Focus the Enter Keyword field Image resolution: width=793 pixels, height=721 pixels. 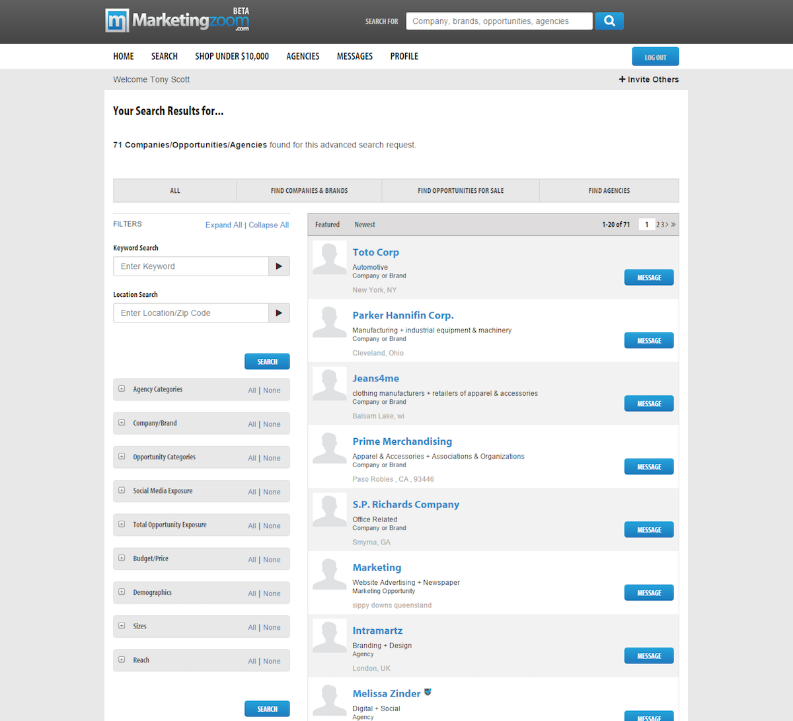(x=191, y=266)
